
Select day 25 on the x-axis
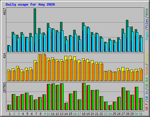114,114
